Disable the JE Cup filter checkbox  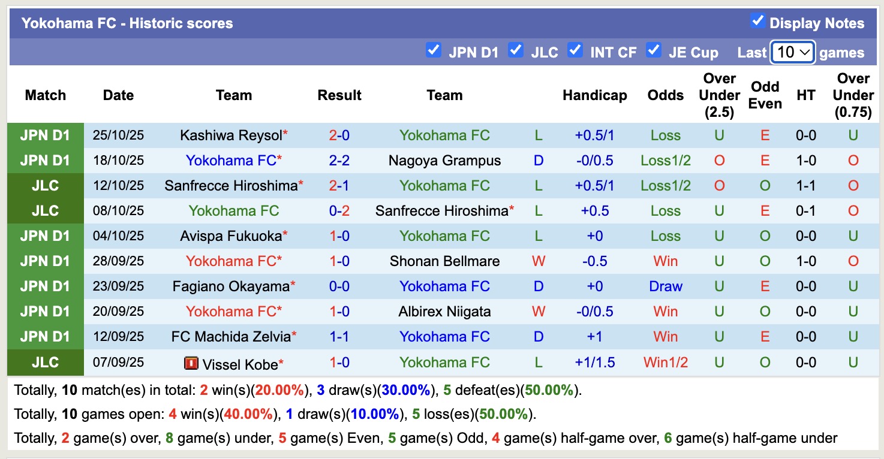(653, 51)
